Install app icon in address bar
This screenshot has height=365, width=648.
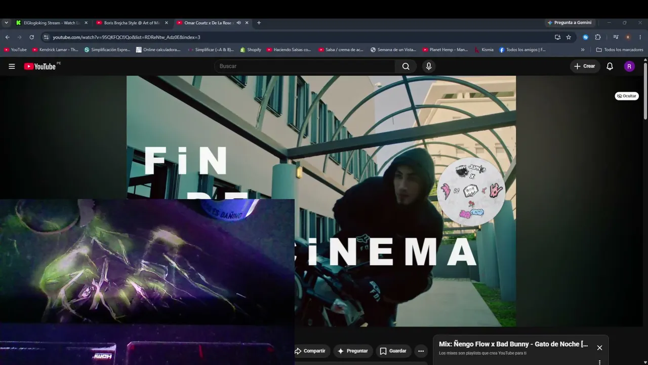pyautogui.click(x=557, y=37)
